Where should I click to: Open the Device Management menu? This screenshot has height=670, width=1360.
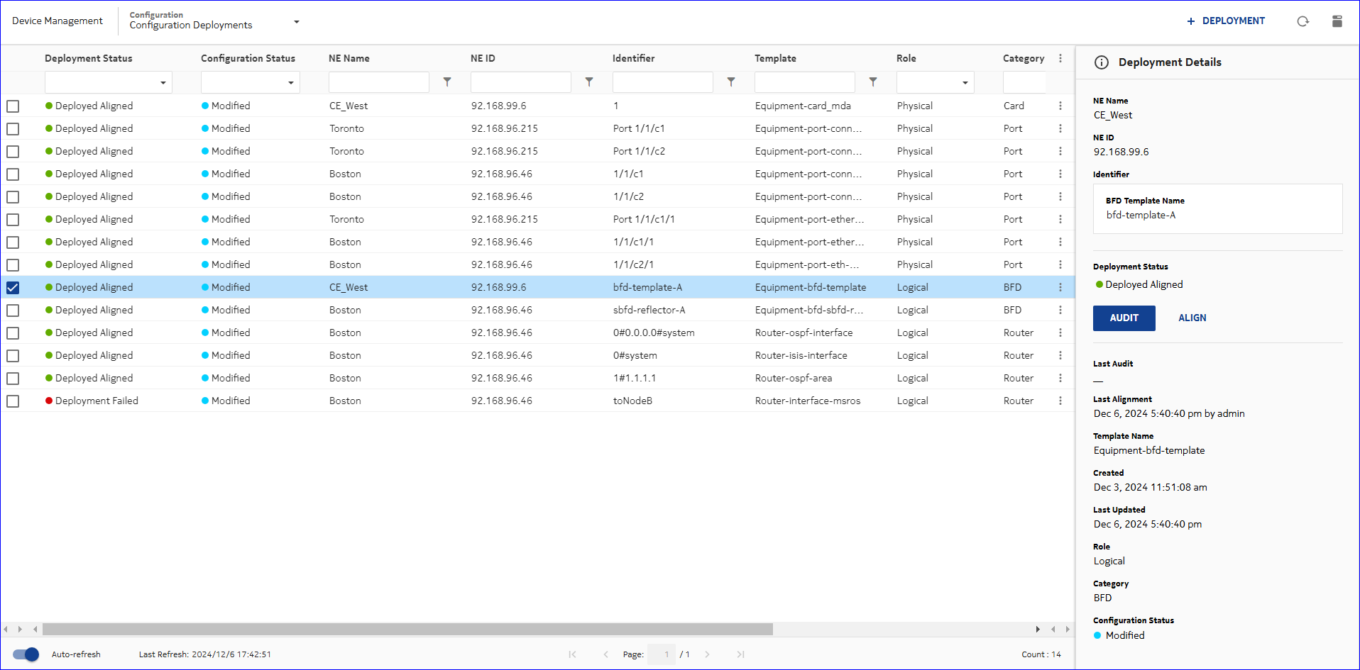click(57, 21)
